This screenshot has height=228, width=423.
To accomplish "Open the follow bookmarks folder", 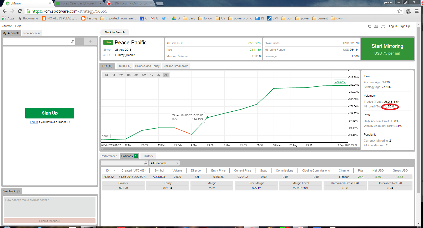I will tap(205, 18).
